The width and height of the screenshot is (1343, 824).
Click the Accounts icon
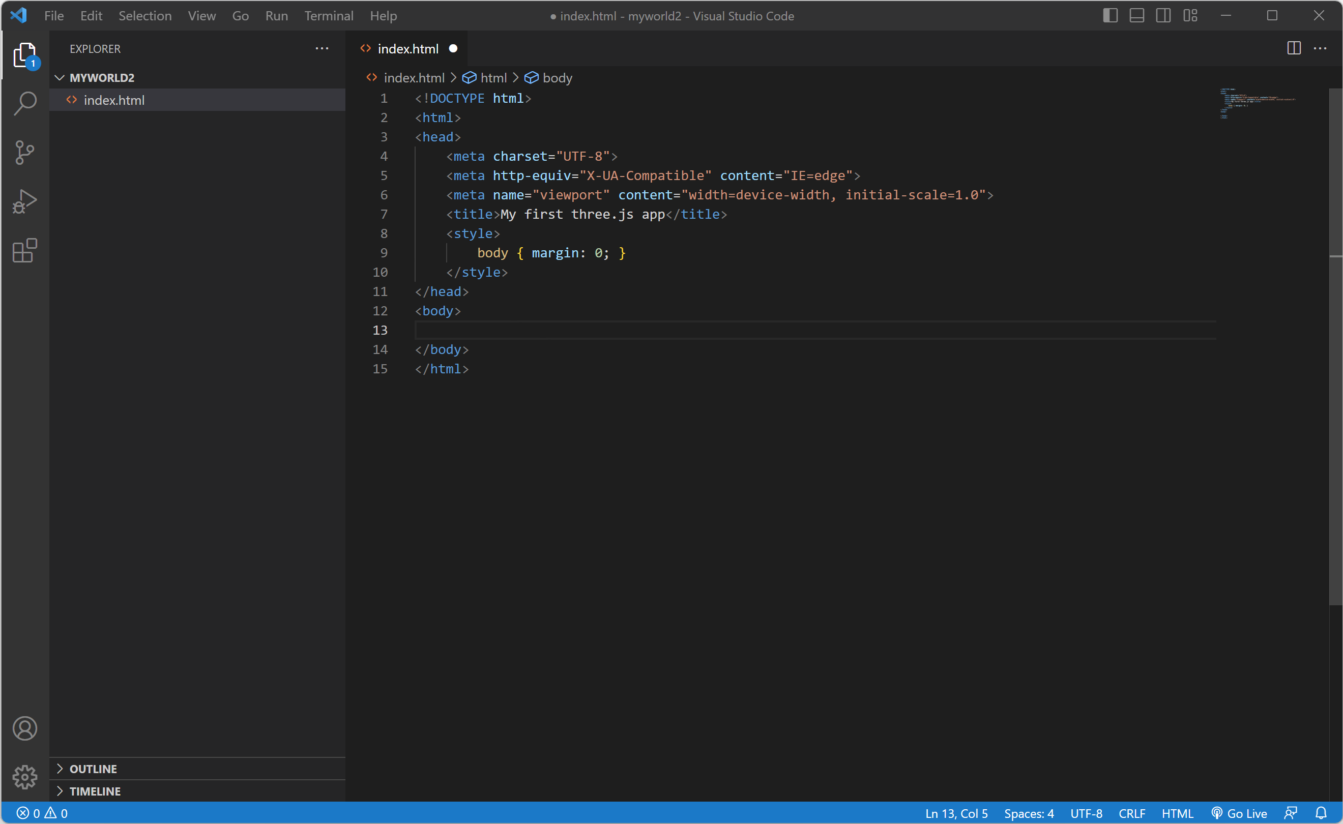pos(25,728)
